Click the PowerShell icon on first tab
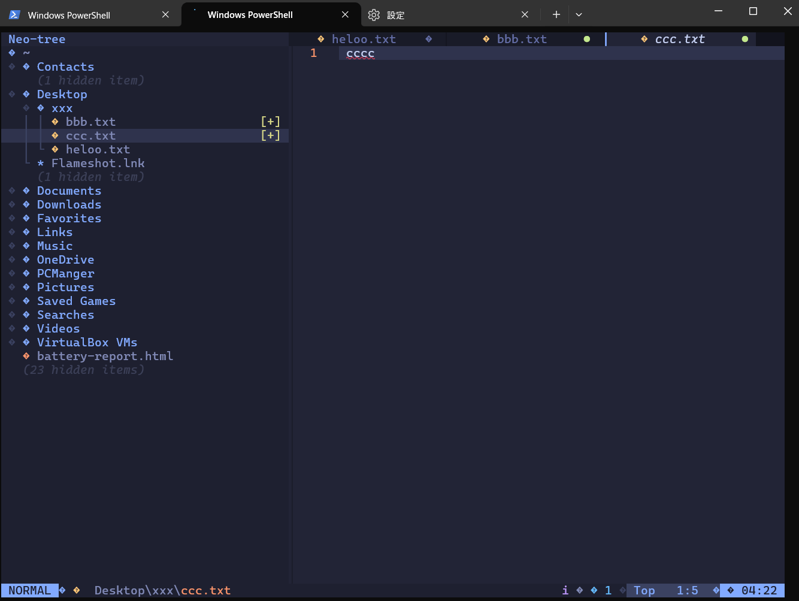This screenshot has height=601, width=799. (x=15, y=15)
